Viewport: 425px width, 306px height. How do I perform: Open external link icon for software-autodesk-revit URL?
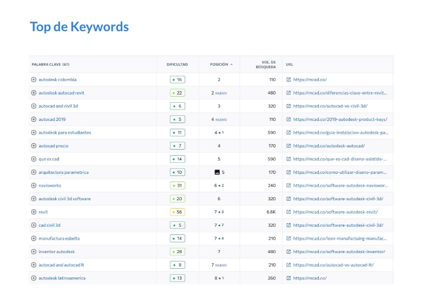pos(289,212)
